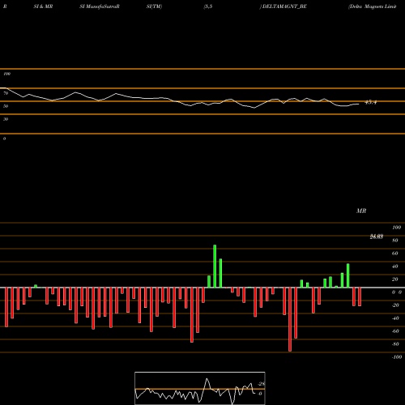405x405 pixels.
Task: Click the 'SI MunafaSutraR' header text
Action: point(100,6)
